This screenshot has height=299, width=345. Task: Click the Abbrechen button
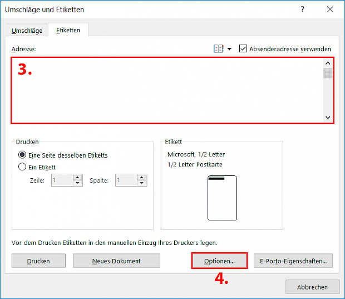[x=312, y=287]
